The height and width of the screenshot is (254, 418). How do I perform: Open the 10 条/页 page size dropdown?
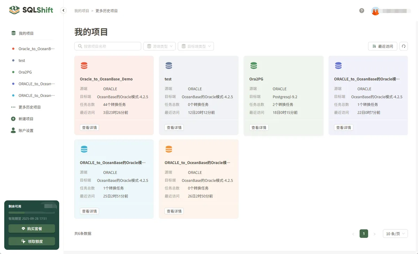click(395, 233)
